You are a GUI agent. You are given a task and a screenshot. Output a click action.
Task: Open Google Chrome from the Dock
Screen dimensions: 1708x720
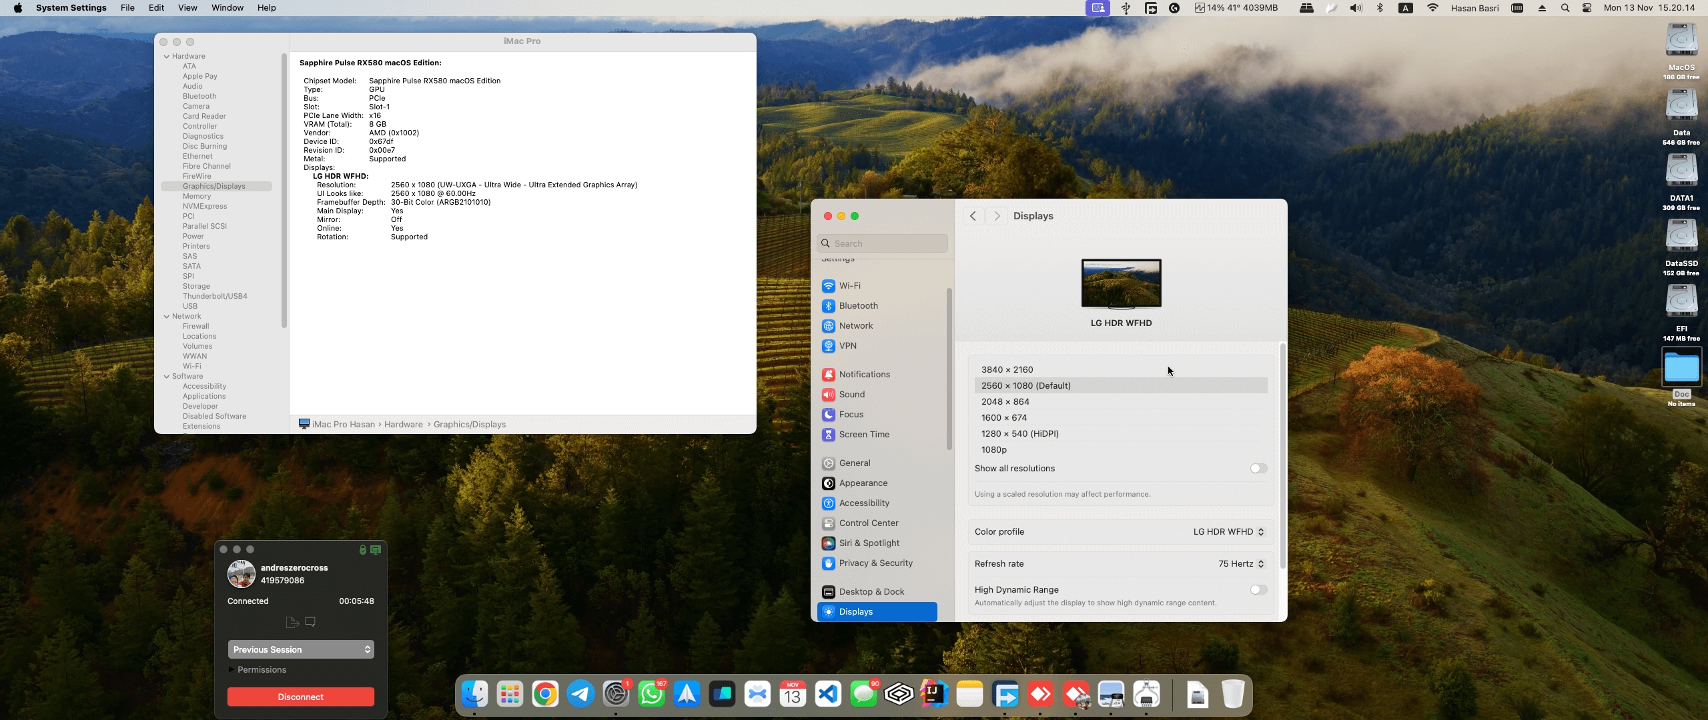(545, 695)
